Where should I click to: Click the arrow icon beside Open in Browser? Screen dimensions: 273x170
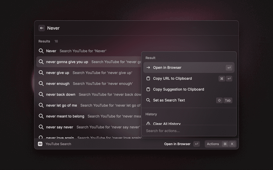(x=148, y=68)
